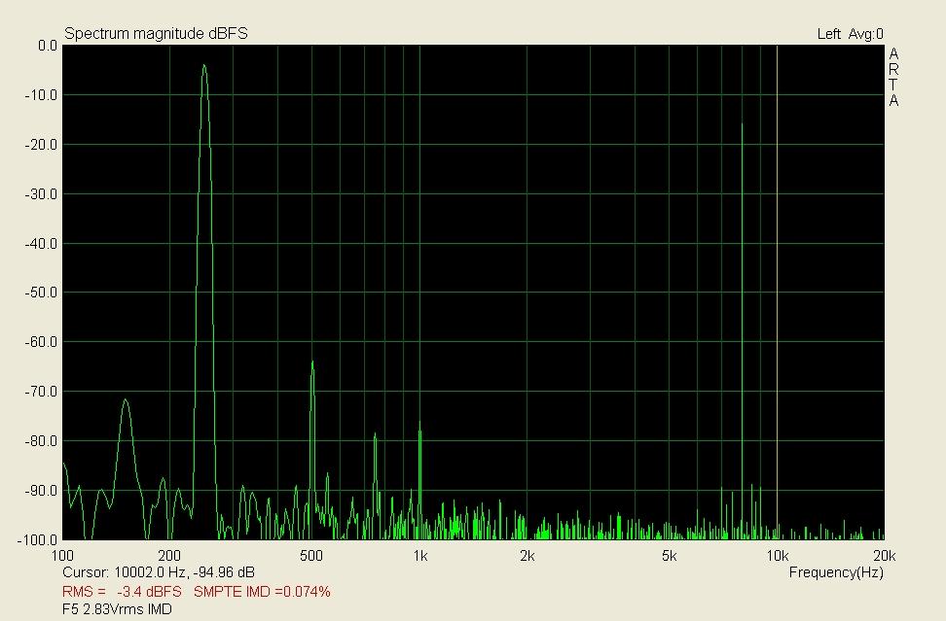Click the -80.0 dB axis label
The image size is (946, 621).
41,441
